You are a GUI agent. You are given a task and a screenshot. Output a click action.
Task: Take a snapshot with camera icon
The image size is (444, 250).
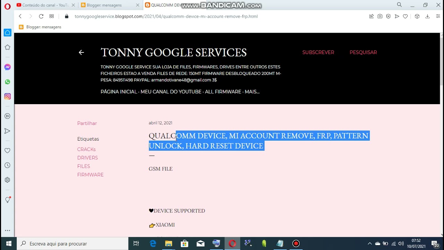click(x=380, y=16)
